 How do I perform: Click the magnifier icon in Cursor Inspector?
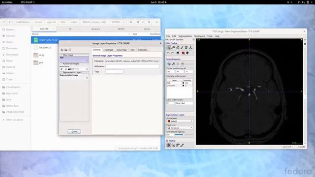coord(173,64)
